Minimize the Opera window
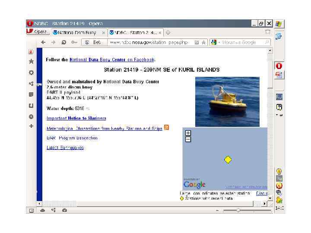This screenshot has height=233, width=311. tap(254, 24)
